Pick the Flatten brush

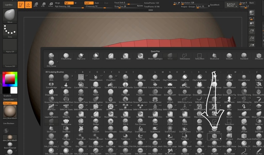click(x=96, y=92)
